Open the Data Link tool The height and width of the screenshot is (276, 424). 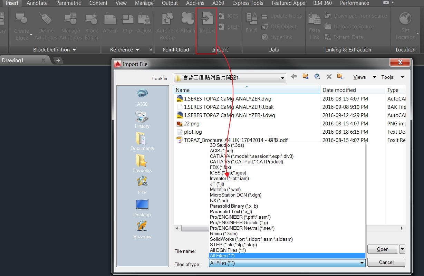click(x=315, y=26)
